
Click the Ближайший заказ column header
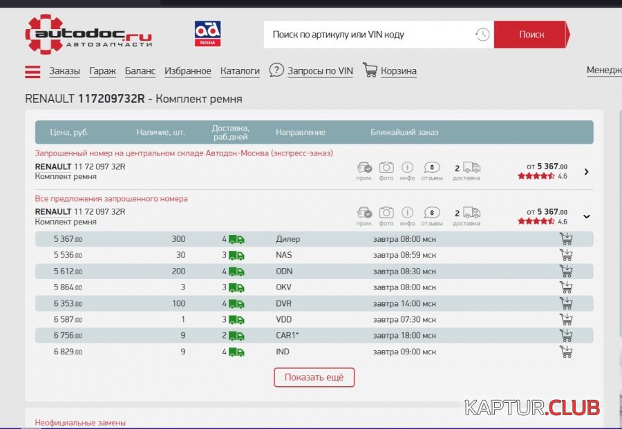[404, 132]
